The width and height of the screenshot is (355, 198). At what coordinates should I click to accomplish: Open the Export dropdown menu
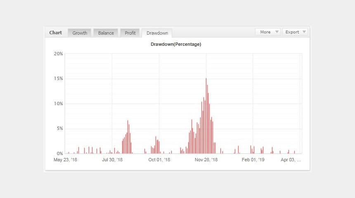tap(295, 32)
